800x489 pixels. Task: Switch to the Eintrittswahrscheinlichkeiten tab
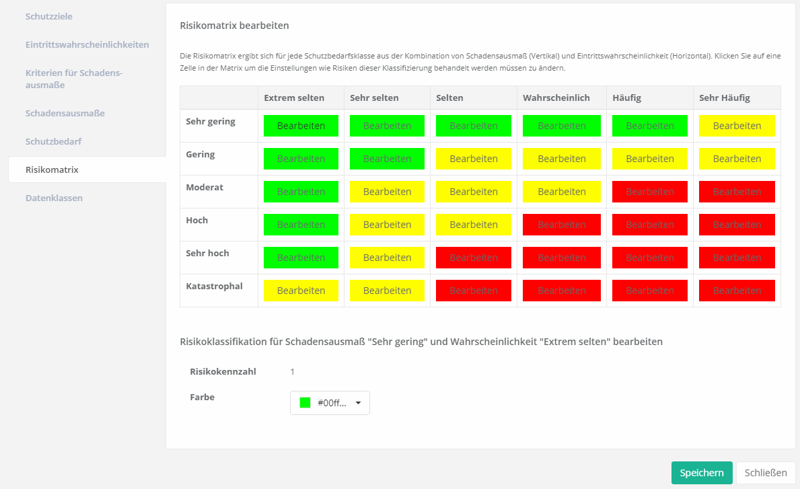[87, 44]
